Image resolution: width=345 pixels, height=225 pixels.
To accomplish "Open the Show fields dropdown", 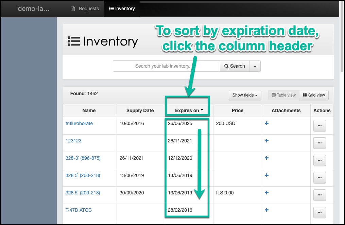I will click(x=245, y=95).
